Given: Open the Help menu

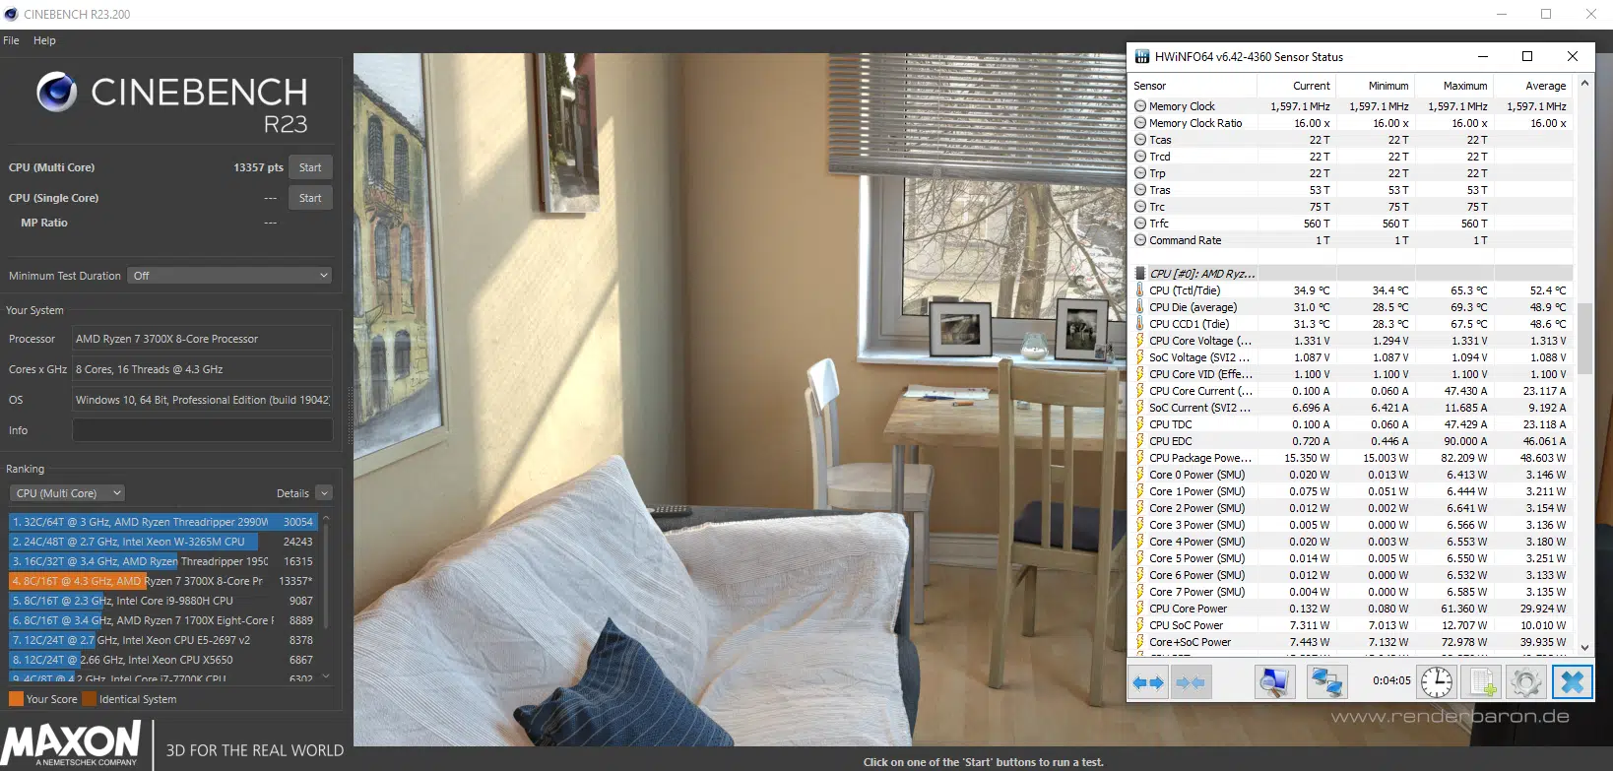Looking at the screenshot, I should click(x=44, y=40).
